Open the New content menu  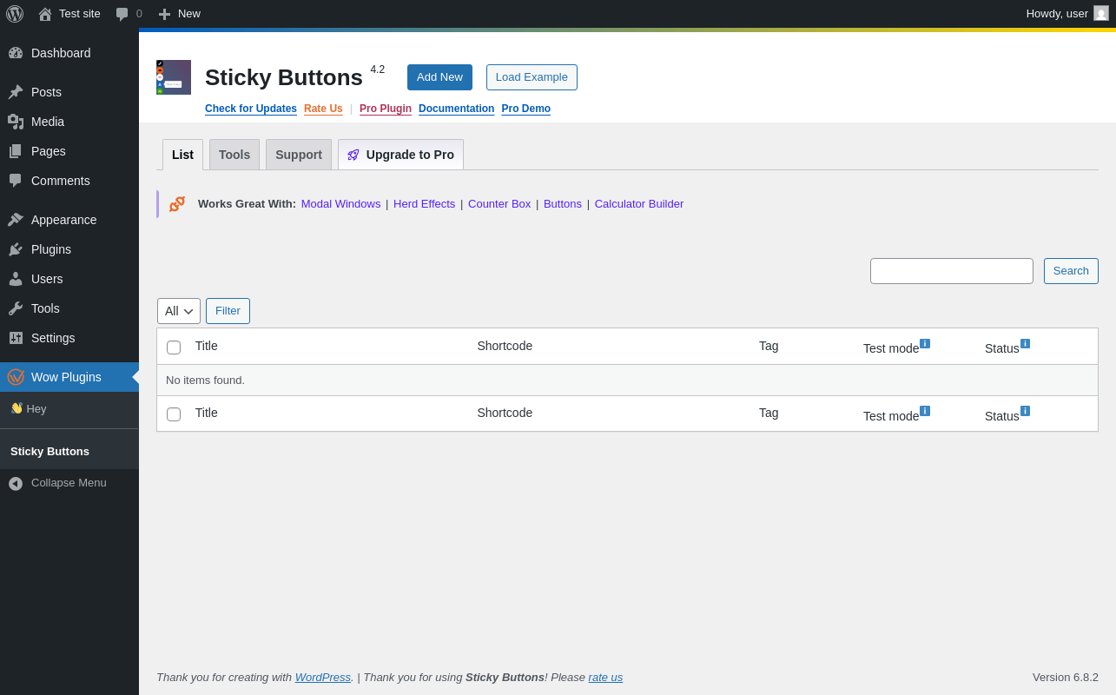179,14
